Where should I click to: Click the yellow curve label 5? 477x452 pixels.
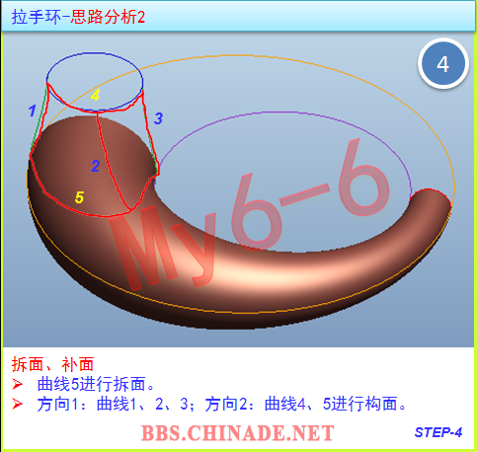tap(79, 197)
